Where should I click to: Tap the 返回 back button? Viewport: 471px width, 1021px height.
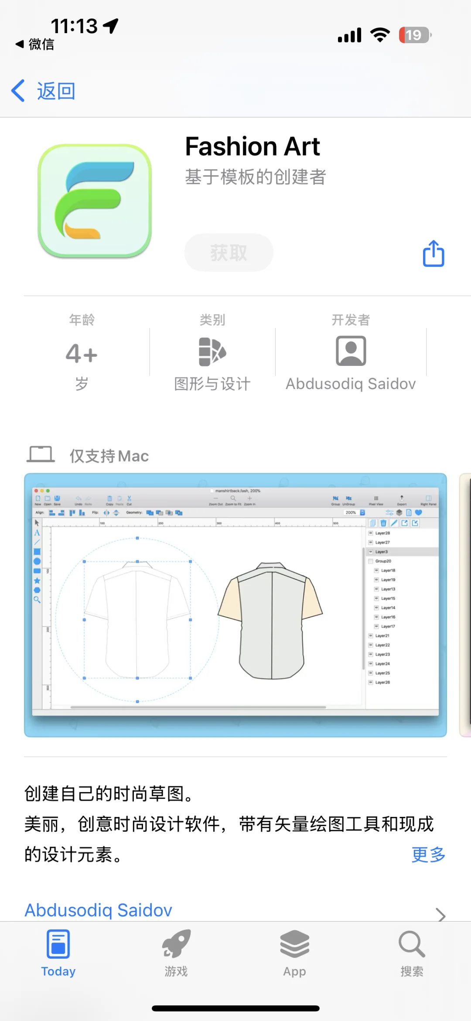coord(43,91)
